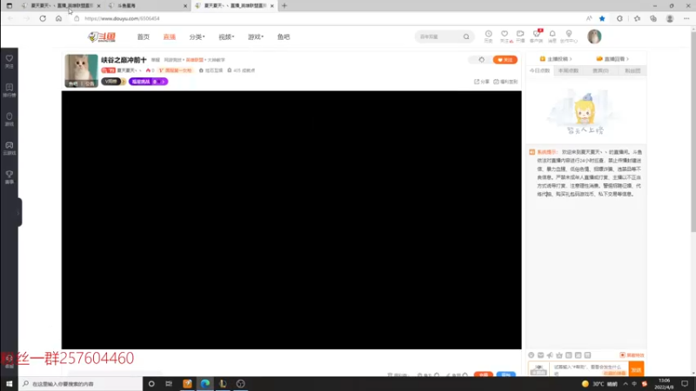The height and width of the screenshot is (391, 696).
Task: Open the emoji picker in chat toolbar
Action: [532, 355]
